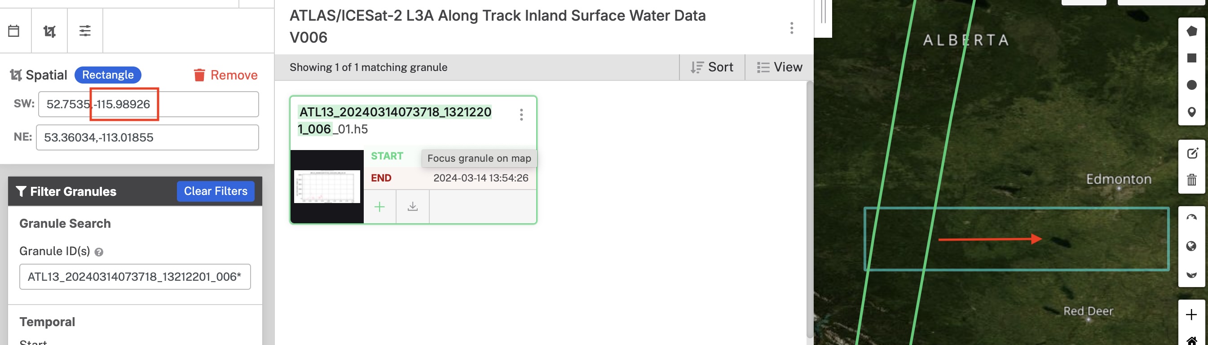This screenshot has height=345, width=1208.
Task: Click the trash delete-shapes icon on map
Action: [1191, 180]
